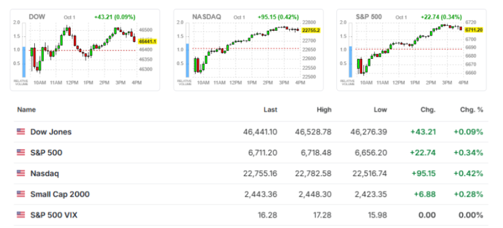Open the DOW intraday chart thumbnail
The width and height of the screenshot is (503, 228).
point(84,50)
